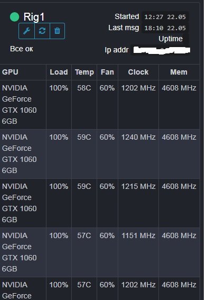Click the Started time 12:27 22.05 field

click(165, 17)
